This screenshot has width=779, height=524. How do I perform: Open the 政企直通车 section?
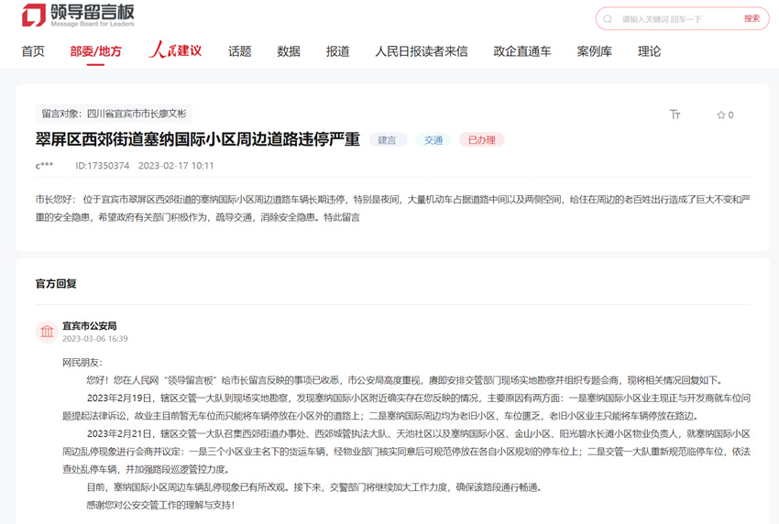521,51
